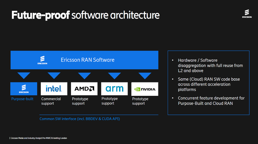Click the Ericsson logo in the top-right corner
This screenshot has height=144, width=258.
click(x=247, y=14)
